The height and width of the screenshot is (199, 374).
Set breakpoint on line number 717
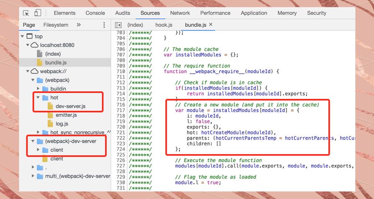120,110
